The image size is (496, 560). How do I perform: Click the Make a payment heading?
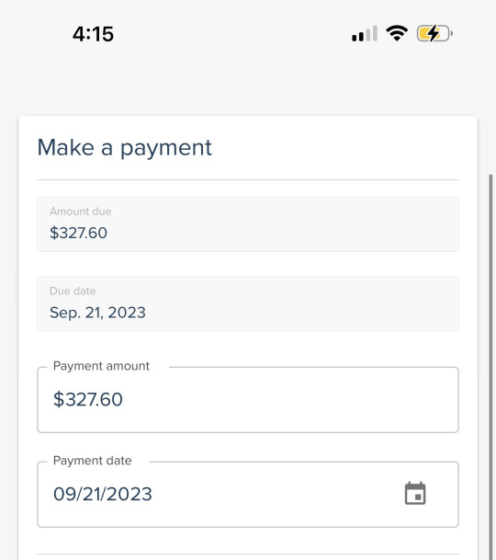click(125, 147)
